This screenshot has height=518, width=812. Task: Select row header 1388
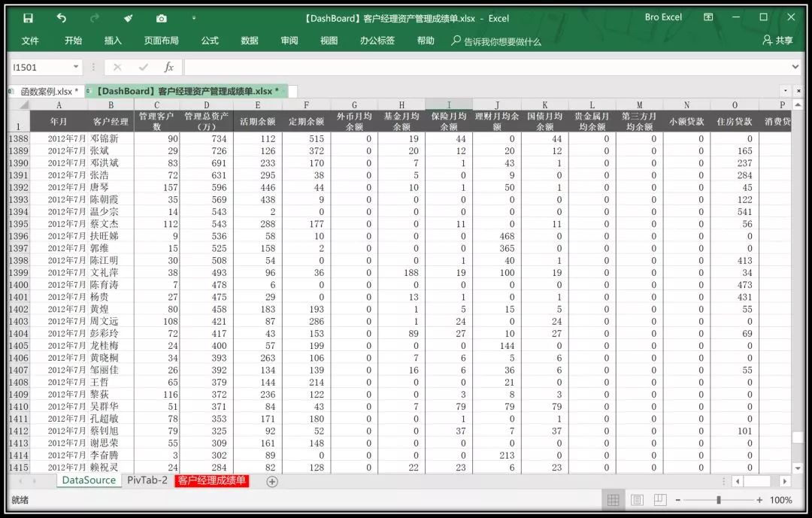[x=18, y=139]
